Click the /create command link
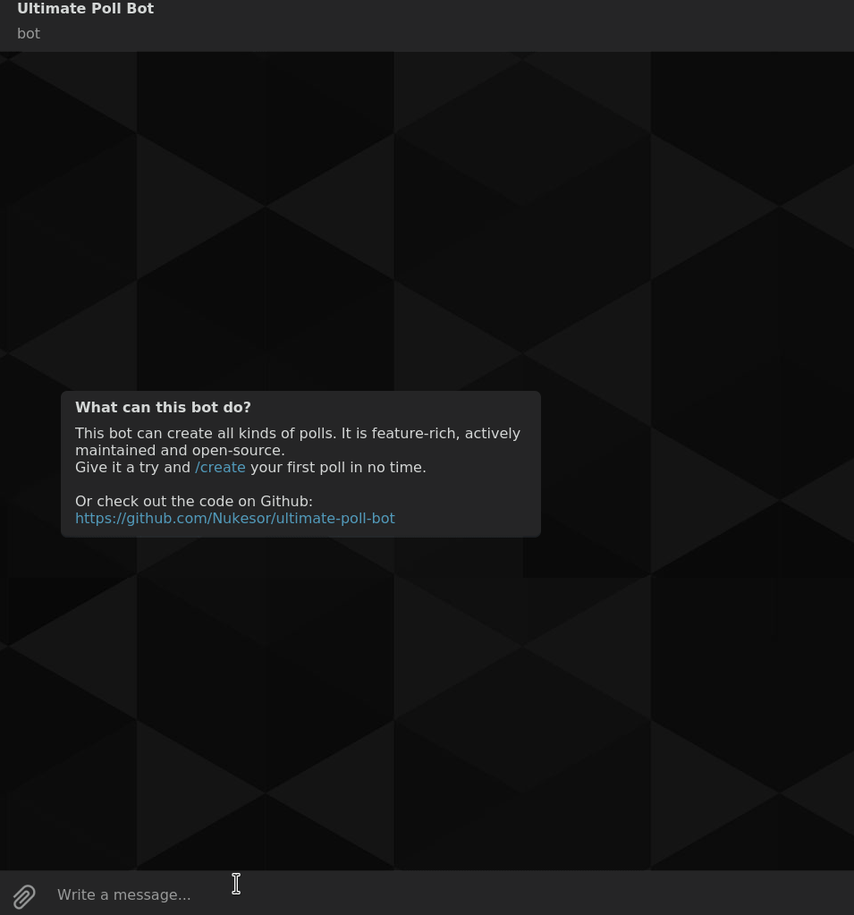The width and height of the screenshot is (854, 915). pyautogui.click(x=220, y=468)
